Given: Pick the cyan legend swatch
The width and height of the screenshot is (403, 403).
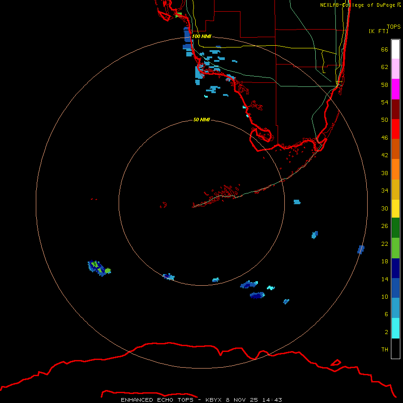Looking at the screenshot, I should [x=395, y=328].
